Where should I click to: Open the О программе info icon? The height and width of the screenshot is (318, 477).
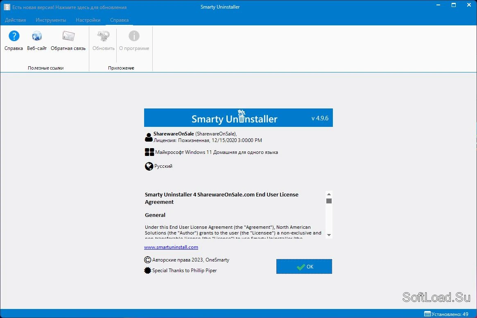(134, 36)
